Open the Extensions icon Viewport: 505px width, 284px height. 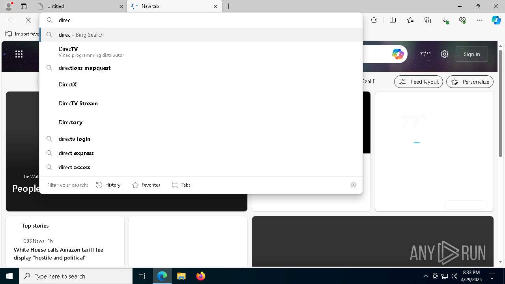coord(374,20)
